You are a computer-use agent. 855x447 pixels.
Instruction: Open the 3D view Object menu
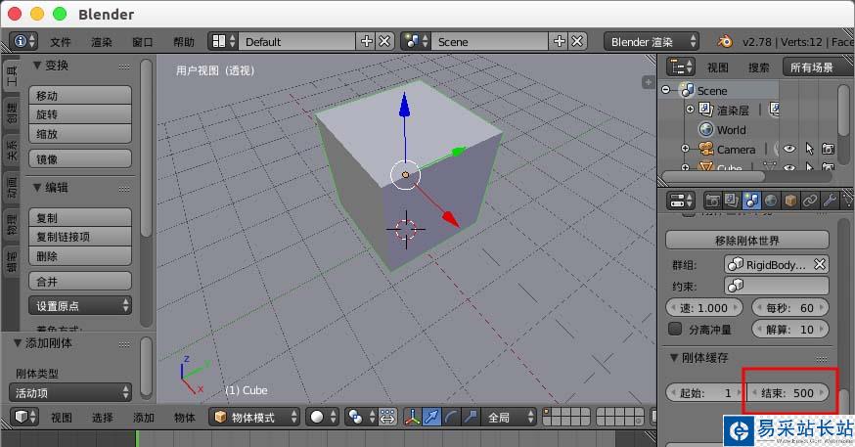pos(184,418)
